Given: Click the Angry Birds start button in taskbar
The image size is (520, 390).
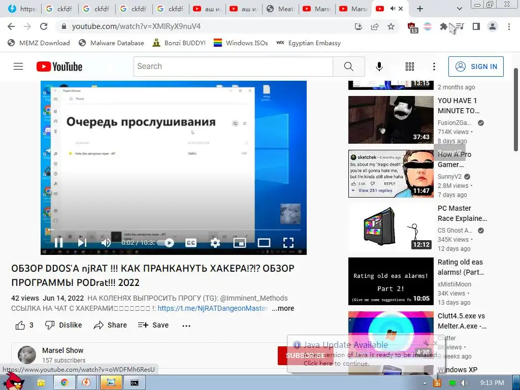Looking at the screenshot, I should (13, 382).
